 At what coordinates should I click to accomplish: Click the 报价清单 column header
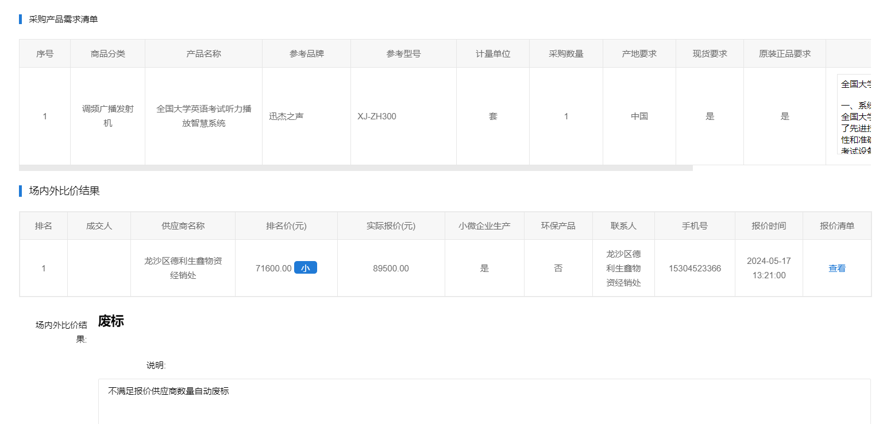pos(836,226)
